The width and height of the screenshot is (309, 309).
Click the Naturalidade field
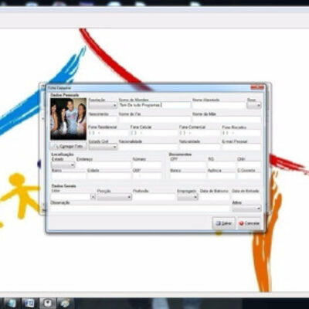199,147
